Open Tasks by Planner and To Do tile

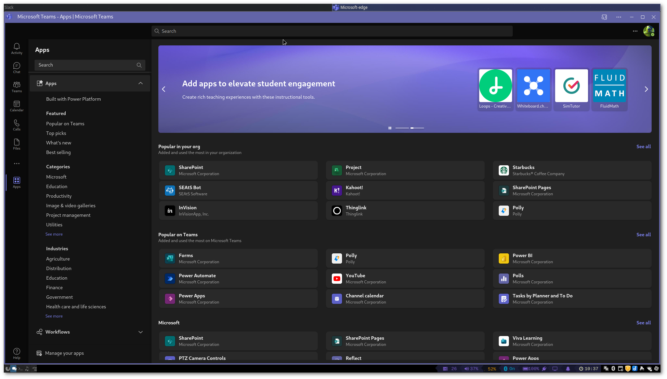tap(572, 299)
